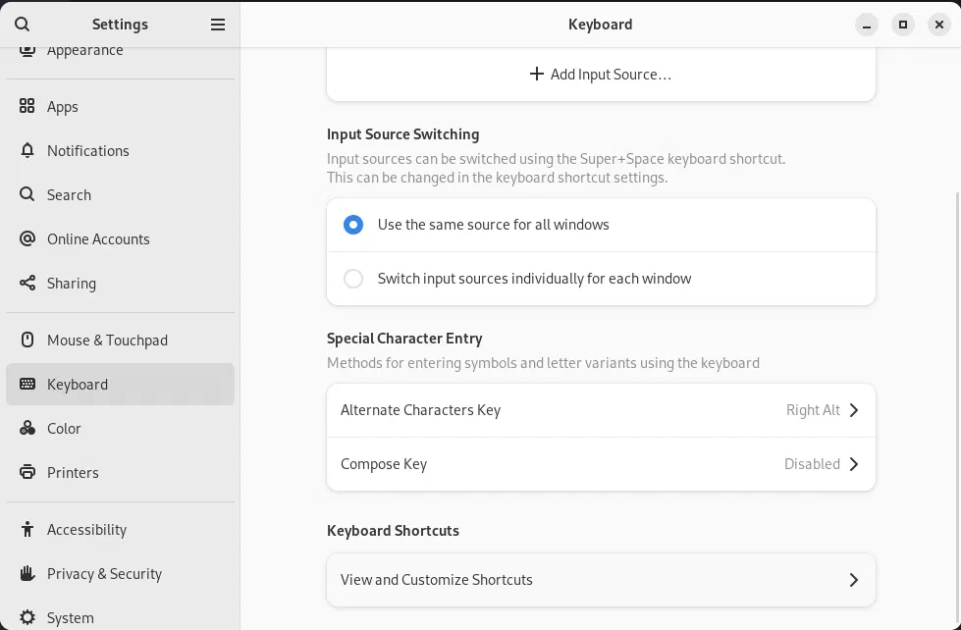Click the Compose Key row label
Screen dimensions: 961x630
384,464
